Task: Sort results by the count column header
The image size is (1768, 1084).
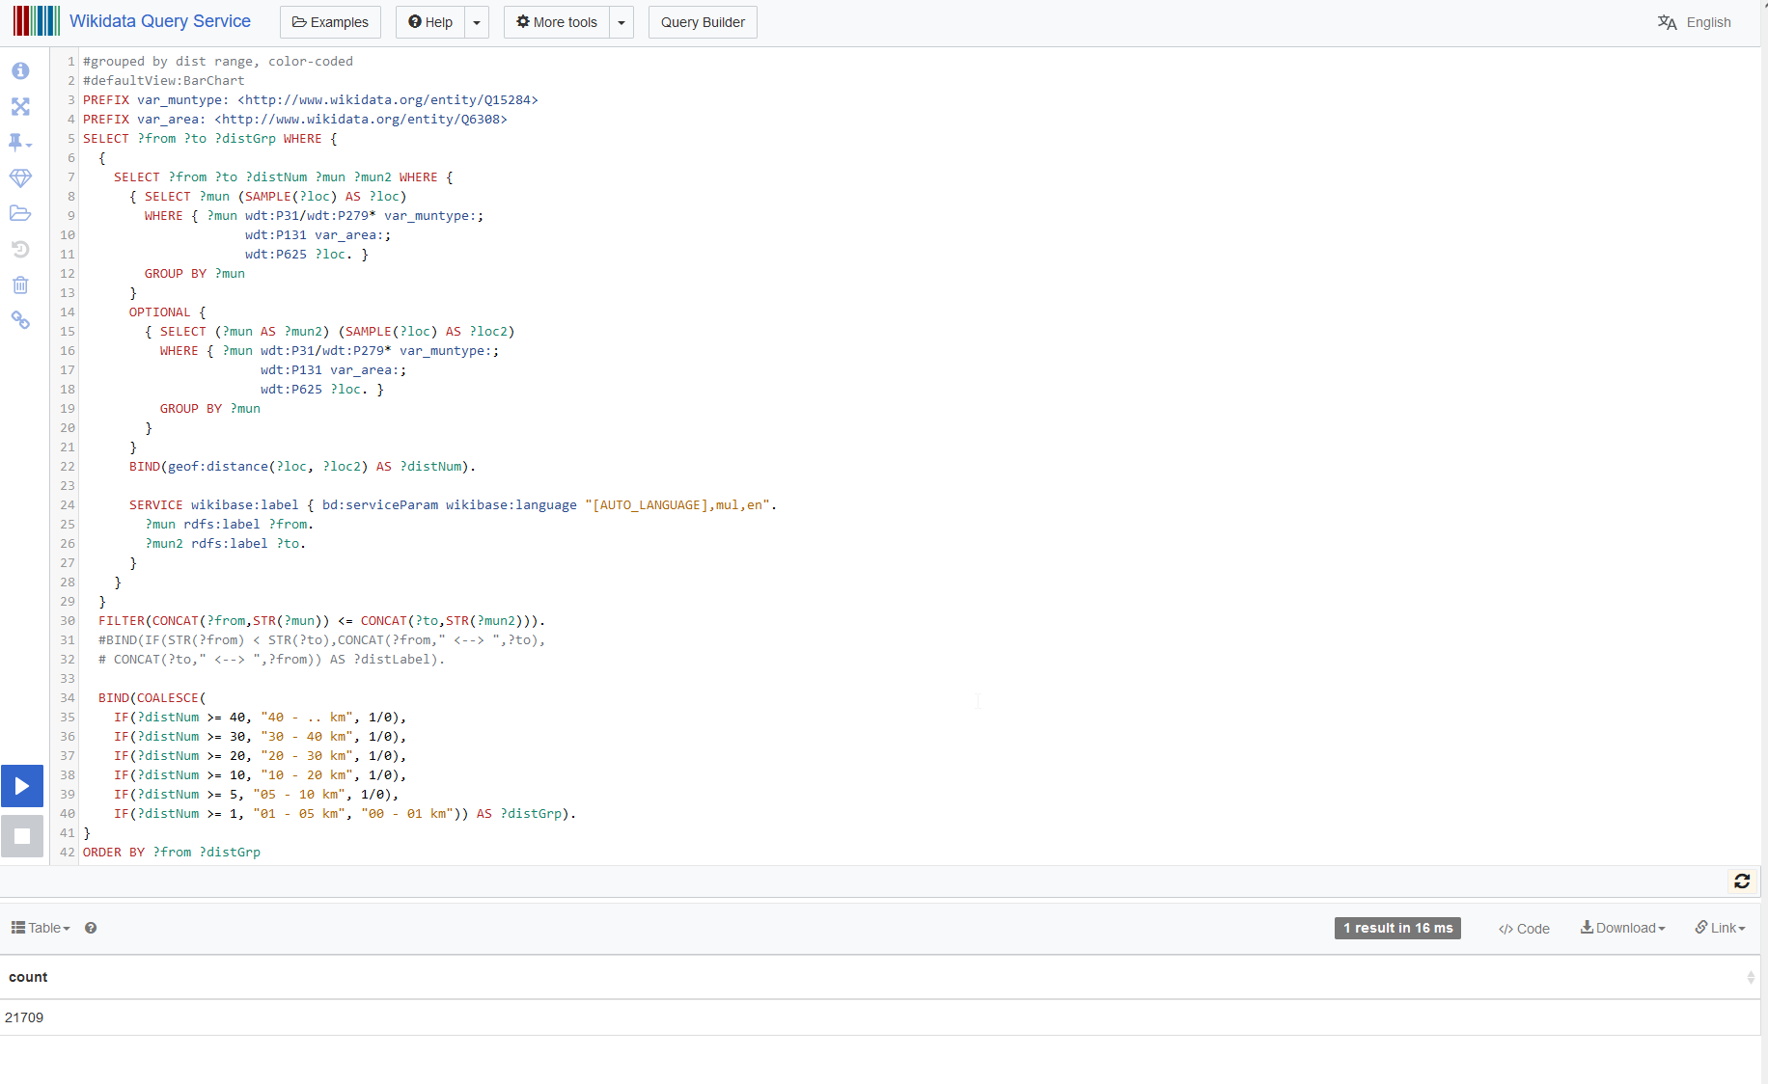Action: pyautogui.click(x=28, y=977)
